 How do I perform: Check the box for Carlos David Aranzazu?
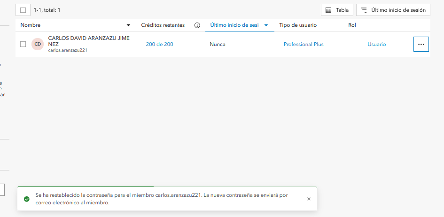pos(23,44)
